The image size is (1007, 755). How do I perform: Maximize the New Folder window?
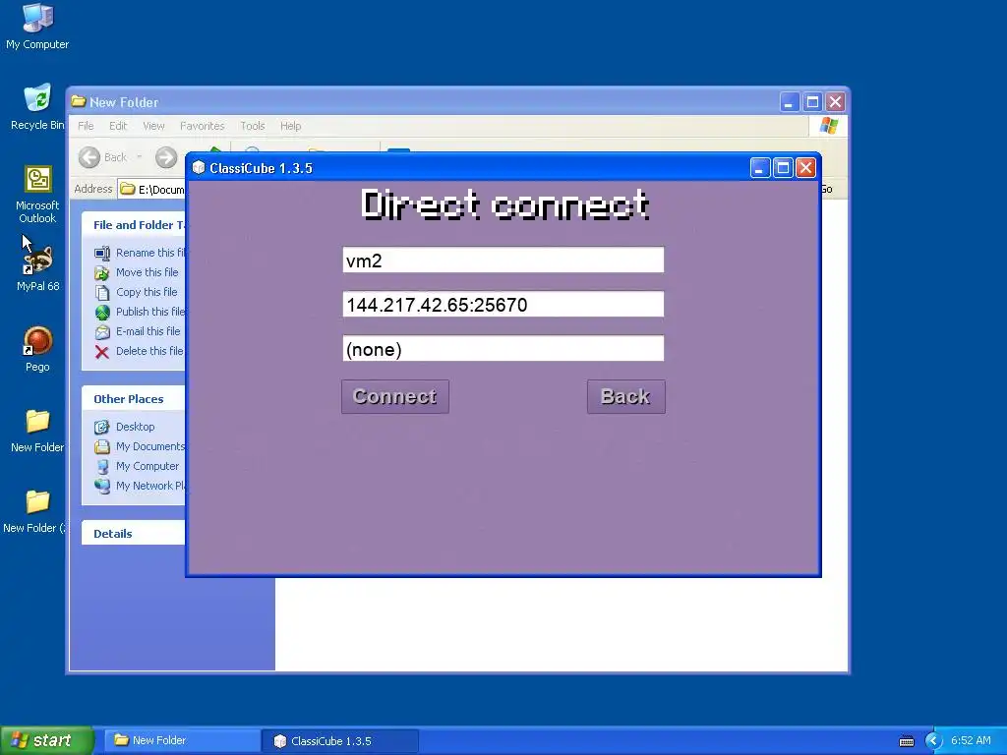point(812,102)
